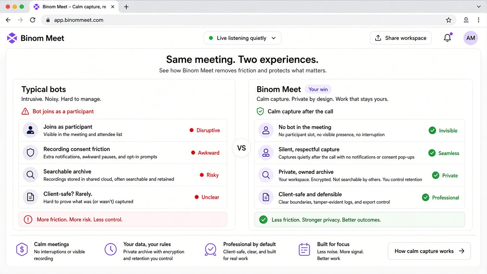487x274 pixels.
Task: Bookmark this page with the star icon
Action: pos(449,20)
